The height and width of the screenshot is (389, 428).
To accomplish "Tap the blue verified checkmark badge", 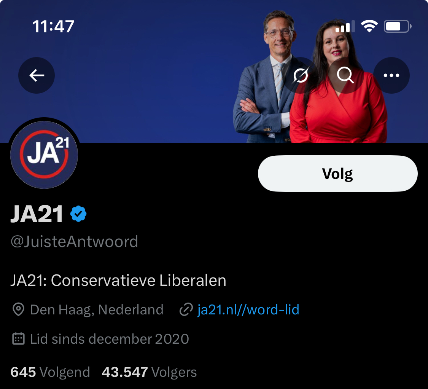I will (78, 214).
